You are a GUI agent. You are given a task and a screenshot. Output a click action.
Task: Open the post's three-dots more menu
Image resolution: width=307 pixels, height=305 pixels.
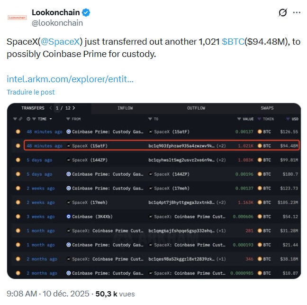point(297,13)
